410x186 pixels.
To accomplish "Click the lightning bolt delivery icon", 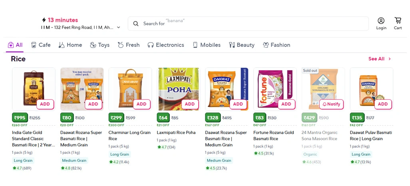I will pos(44,20).
